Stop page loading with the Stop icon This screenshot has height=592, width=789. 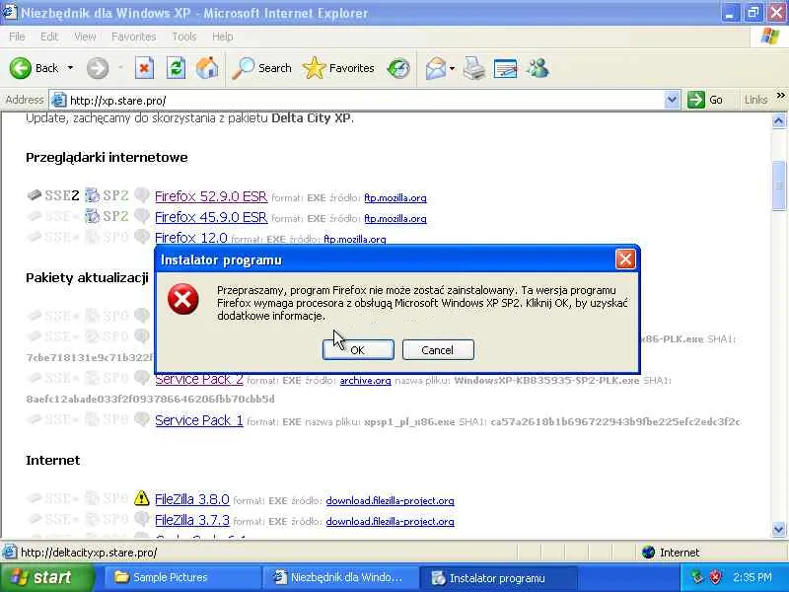(x=144, y=68)
